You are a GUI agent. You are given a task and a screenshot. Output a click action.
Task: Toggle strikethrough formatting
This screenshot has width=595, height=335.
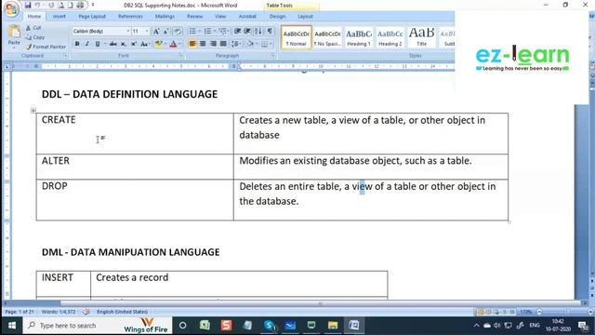(113, 44)
